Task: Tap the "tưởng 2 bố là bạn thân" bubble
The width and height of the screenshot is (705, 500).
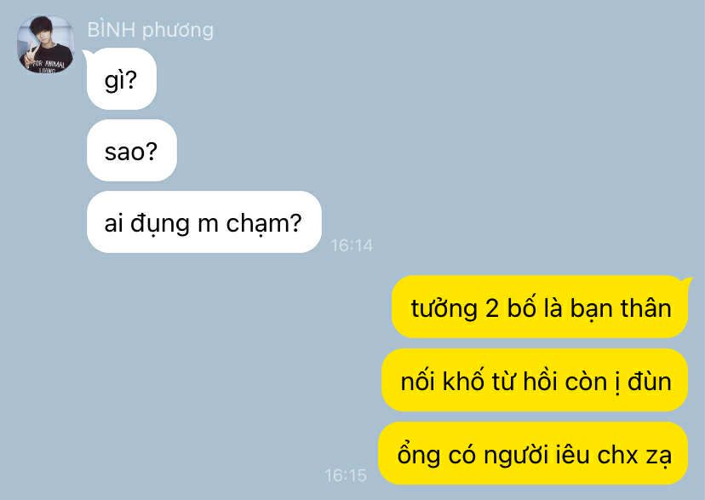Action: 540,307
